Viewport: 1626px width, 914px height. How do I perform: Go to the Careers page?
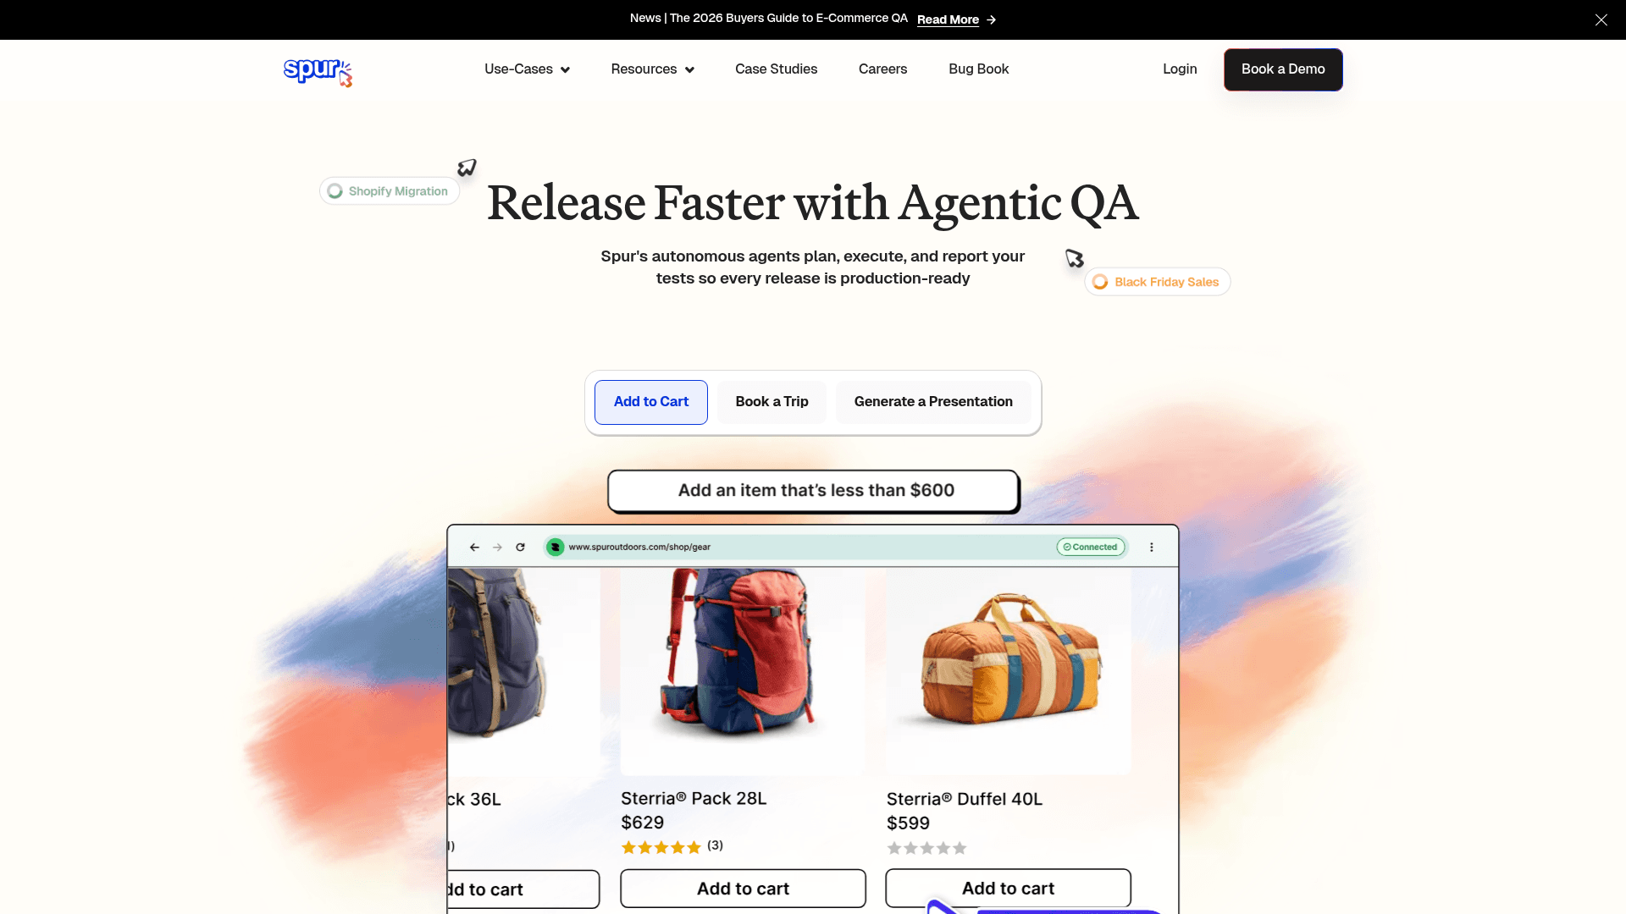point(882,69)
